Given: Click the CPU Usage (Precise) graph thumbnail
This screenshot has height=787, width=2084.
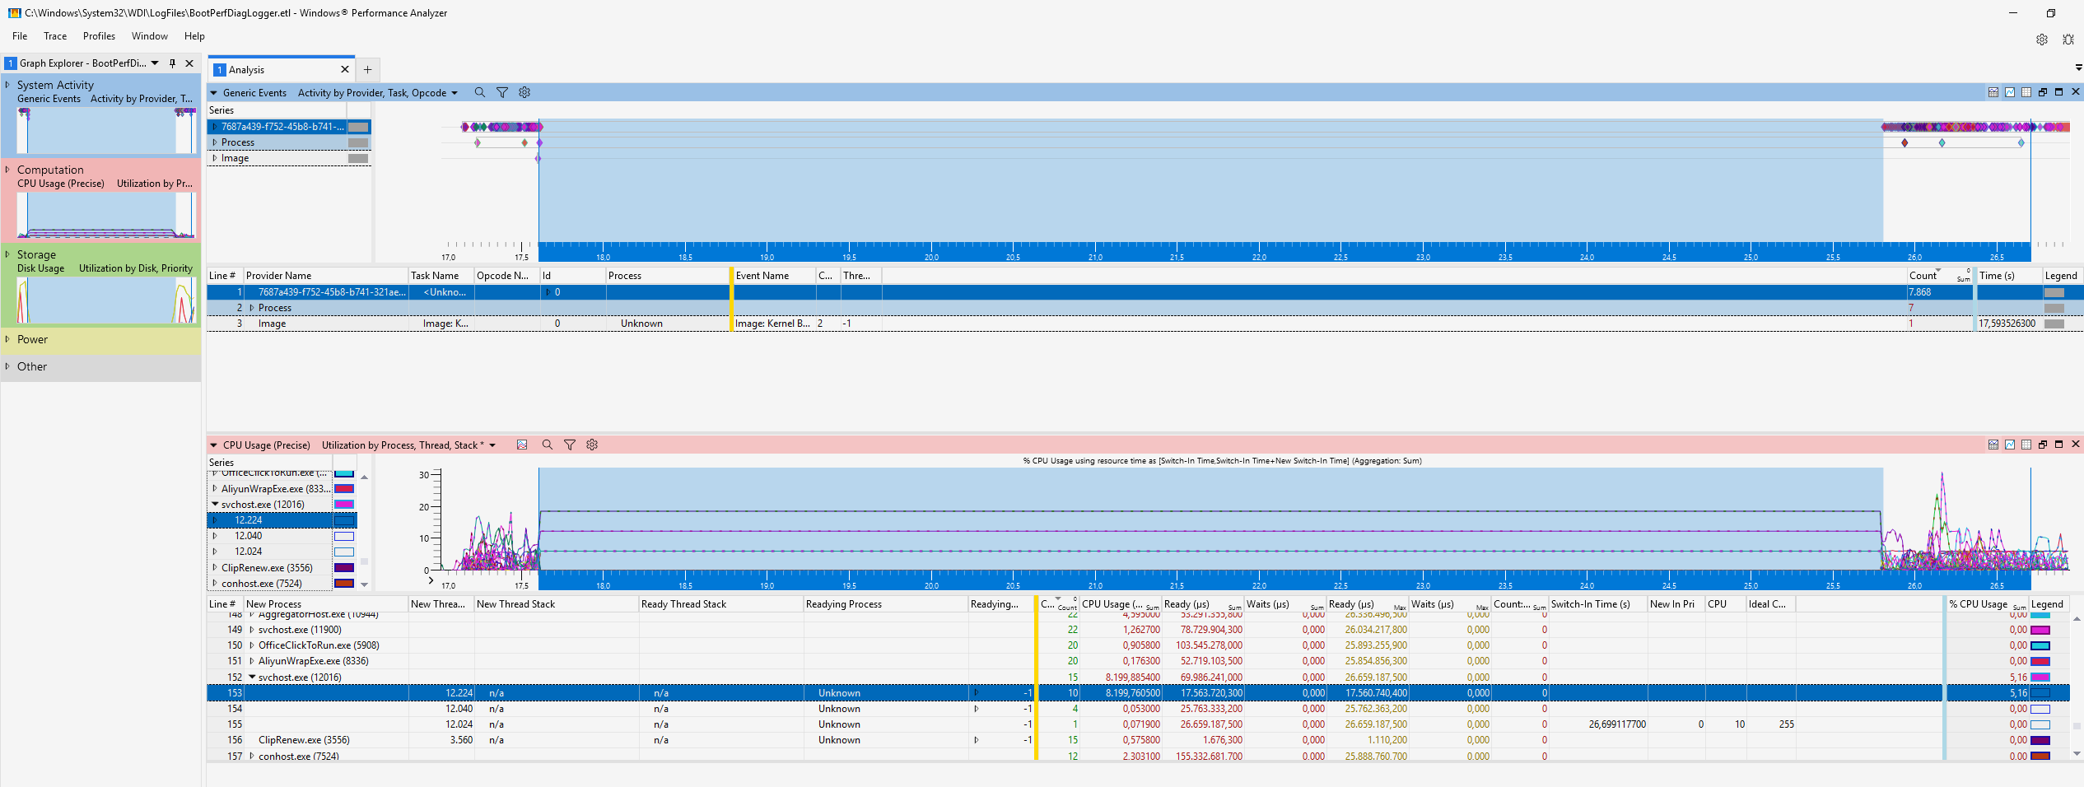Looking at the screenshot, I should [x=106, y=215].
